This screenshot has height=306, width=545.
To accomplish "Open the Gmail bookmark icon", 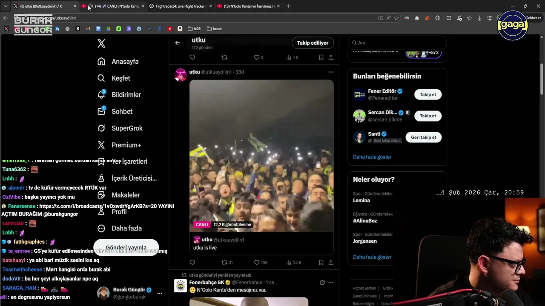I will tap(88, 29).
